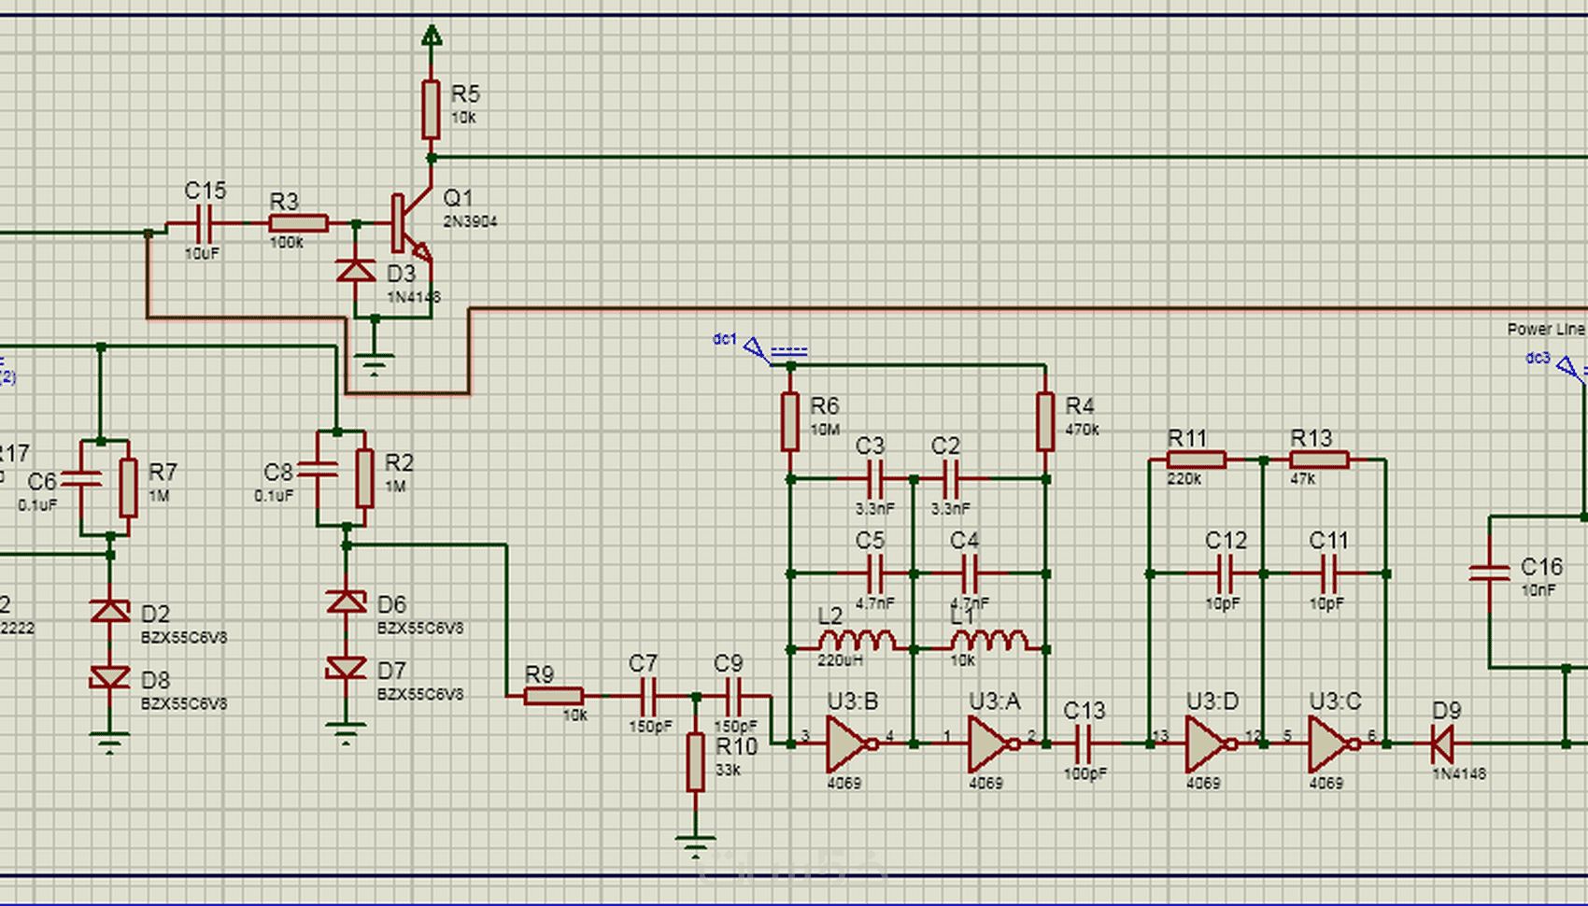1588x906 pixels.
Task: Click the 100k value under R3
Action: pyautogui.click(x=287, y=243)
